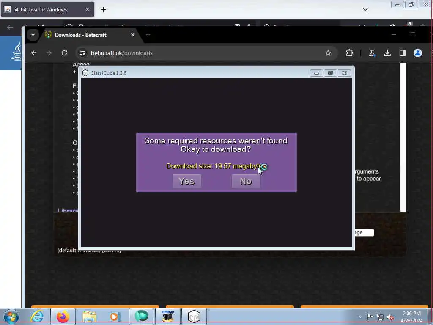Minimize the ClassiCube 1.3.6 window

tap(316, 73)
